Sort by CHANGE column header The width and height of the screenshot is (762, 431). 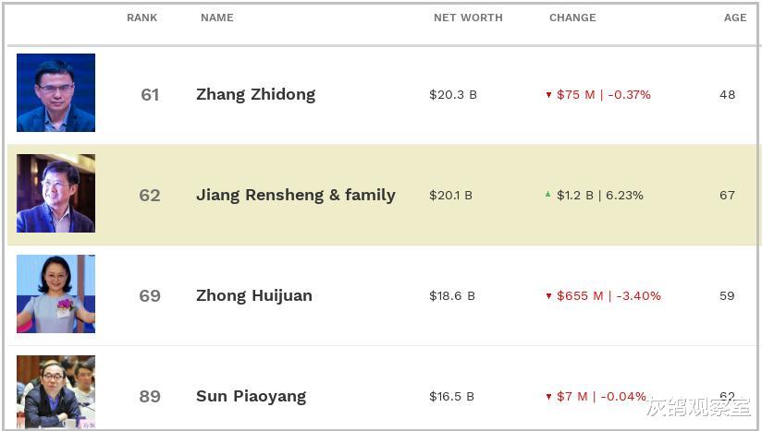(x=572, y=18)
